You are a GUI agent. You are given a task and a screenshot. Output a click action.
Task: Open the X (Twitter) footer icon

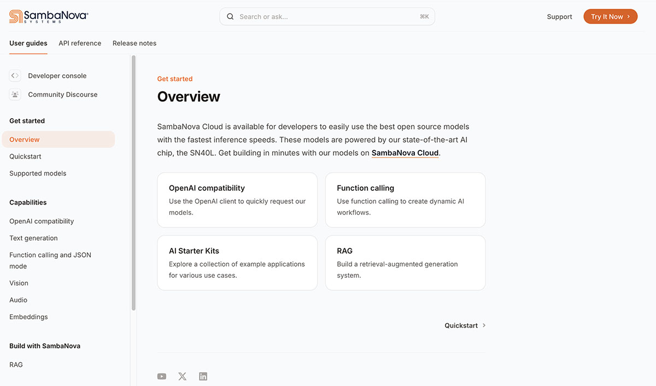pyautogui.click(x=183, y=376)
